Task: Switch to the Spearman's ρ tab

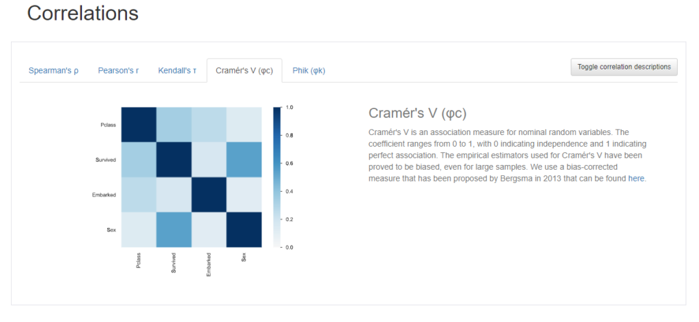Action: pyautogui.click(x=53, y=70)
